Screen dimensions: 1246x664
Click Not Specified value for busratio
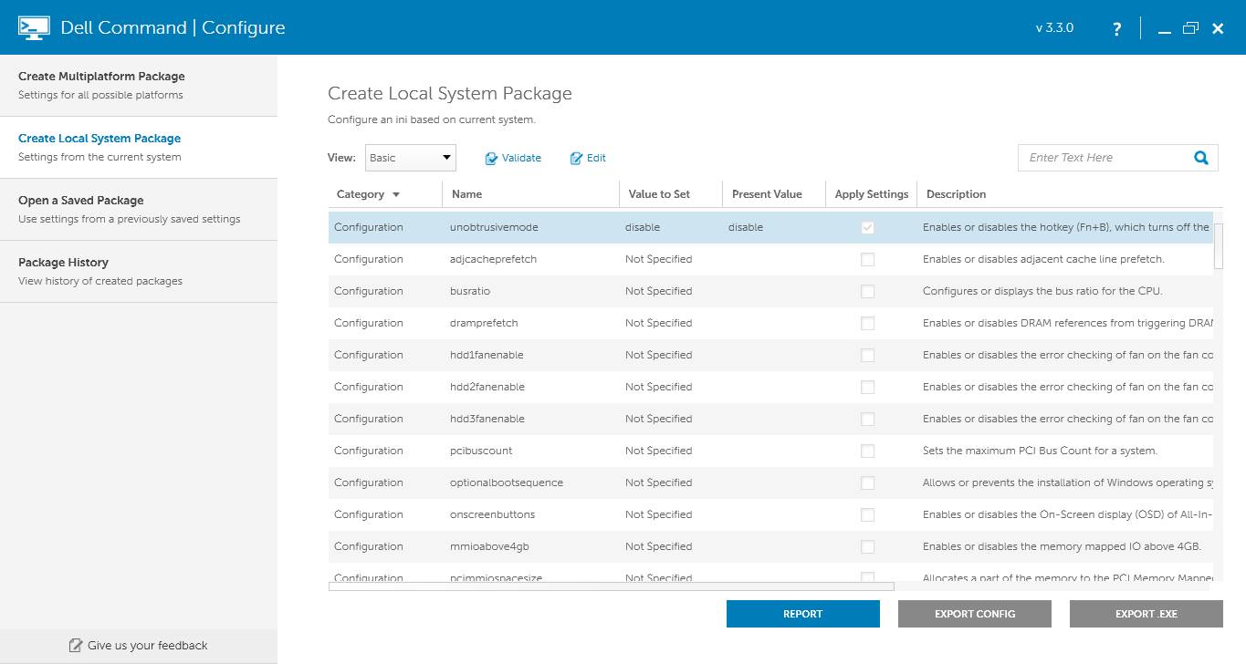pyautogui.click(x=659, y=291)
